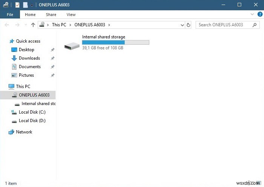
Task: Go back with the back arrow
Action: pos(7,25)
